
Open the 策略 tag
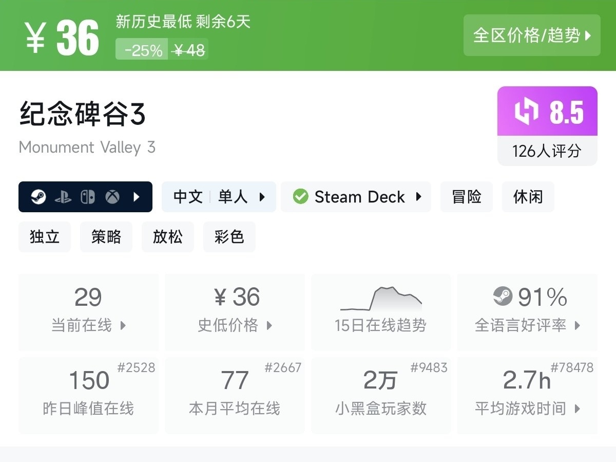[106, 237]
